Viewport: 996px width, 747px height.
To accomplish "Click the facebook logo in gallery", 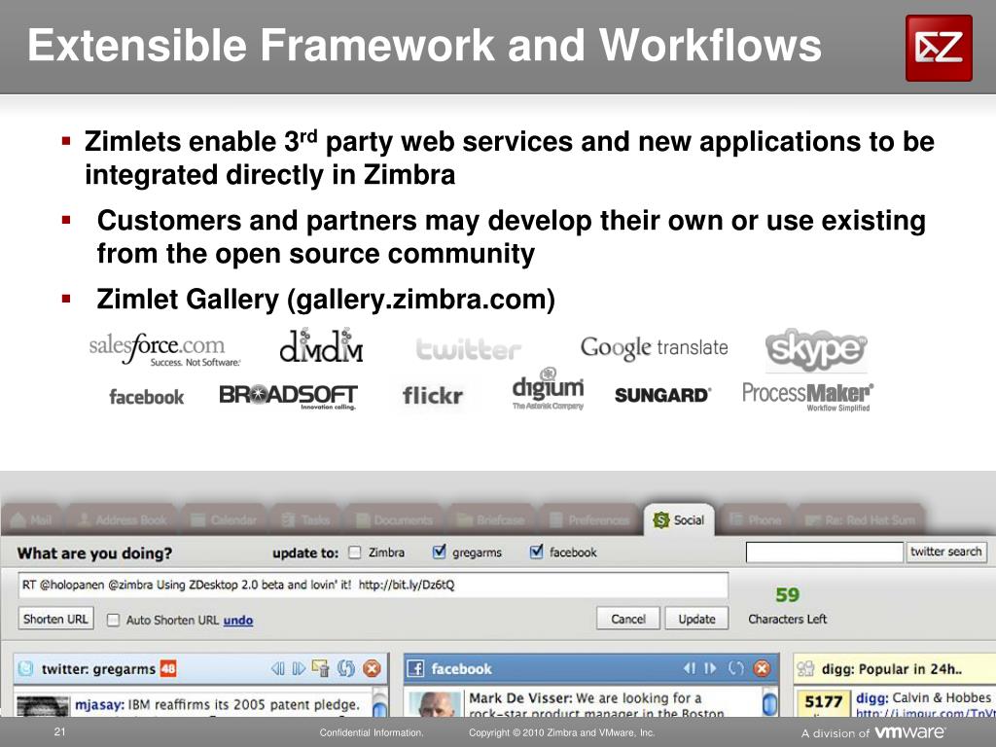I will click(x=147, y=397).
